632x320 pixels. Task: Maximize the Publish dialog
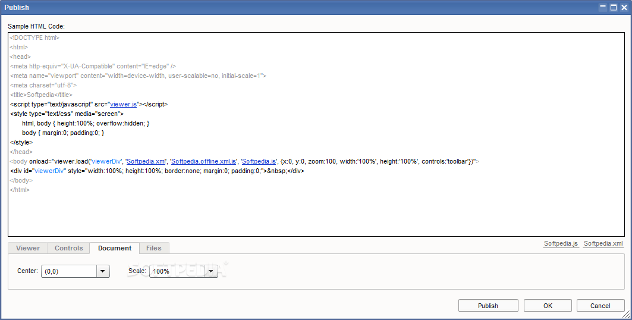pyautogui.click(x=614, y=7)
